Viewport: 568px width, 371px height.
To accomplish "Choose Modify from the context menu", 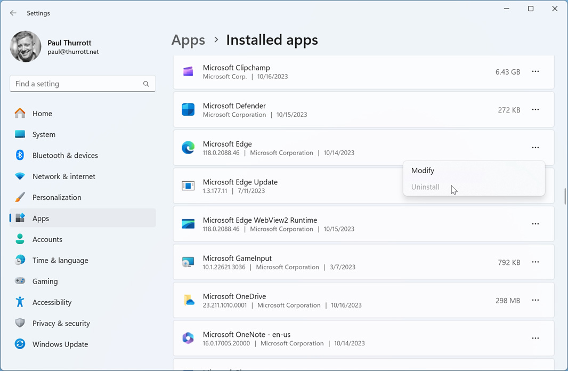I will (x=423, y=171).
